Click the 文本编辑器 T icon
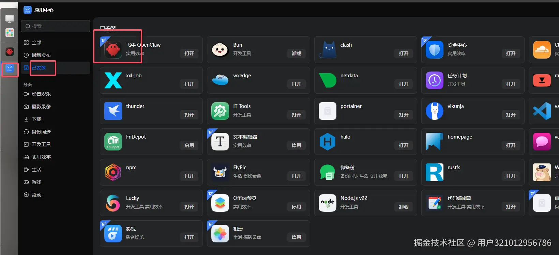This screenshot has width=559, height=255. tap(220, 142)
